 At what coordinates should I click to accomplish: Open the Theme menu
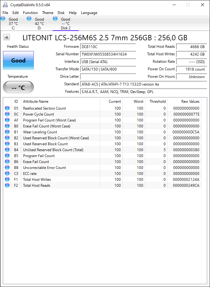tap(48, 13)
